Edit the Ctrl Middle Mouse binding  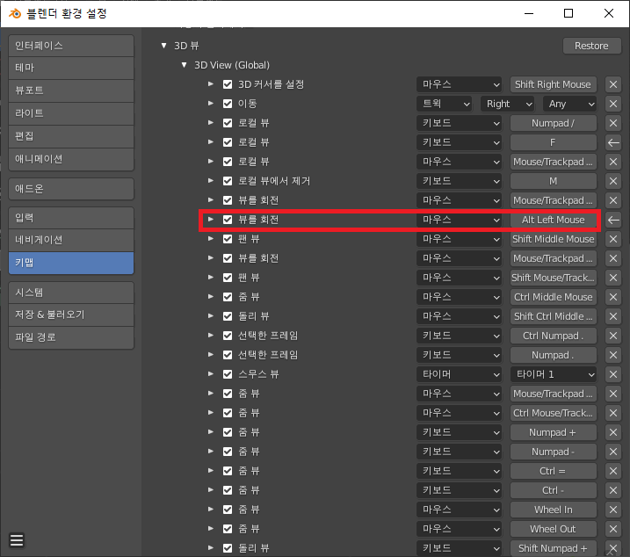pyautogui.click(x=554, y=297)
